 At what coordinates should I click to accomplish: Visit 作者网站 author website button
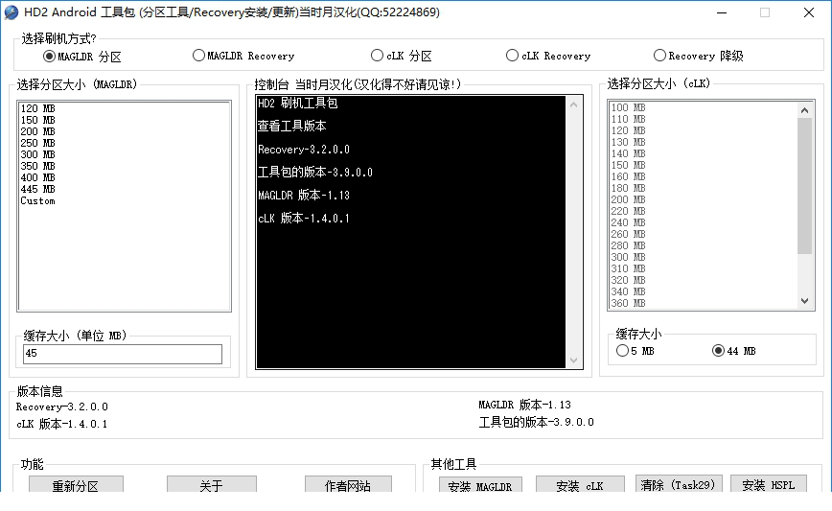(348, 484)
